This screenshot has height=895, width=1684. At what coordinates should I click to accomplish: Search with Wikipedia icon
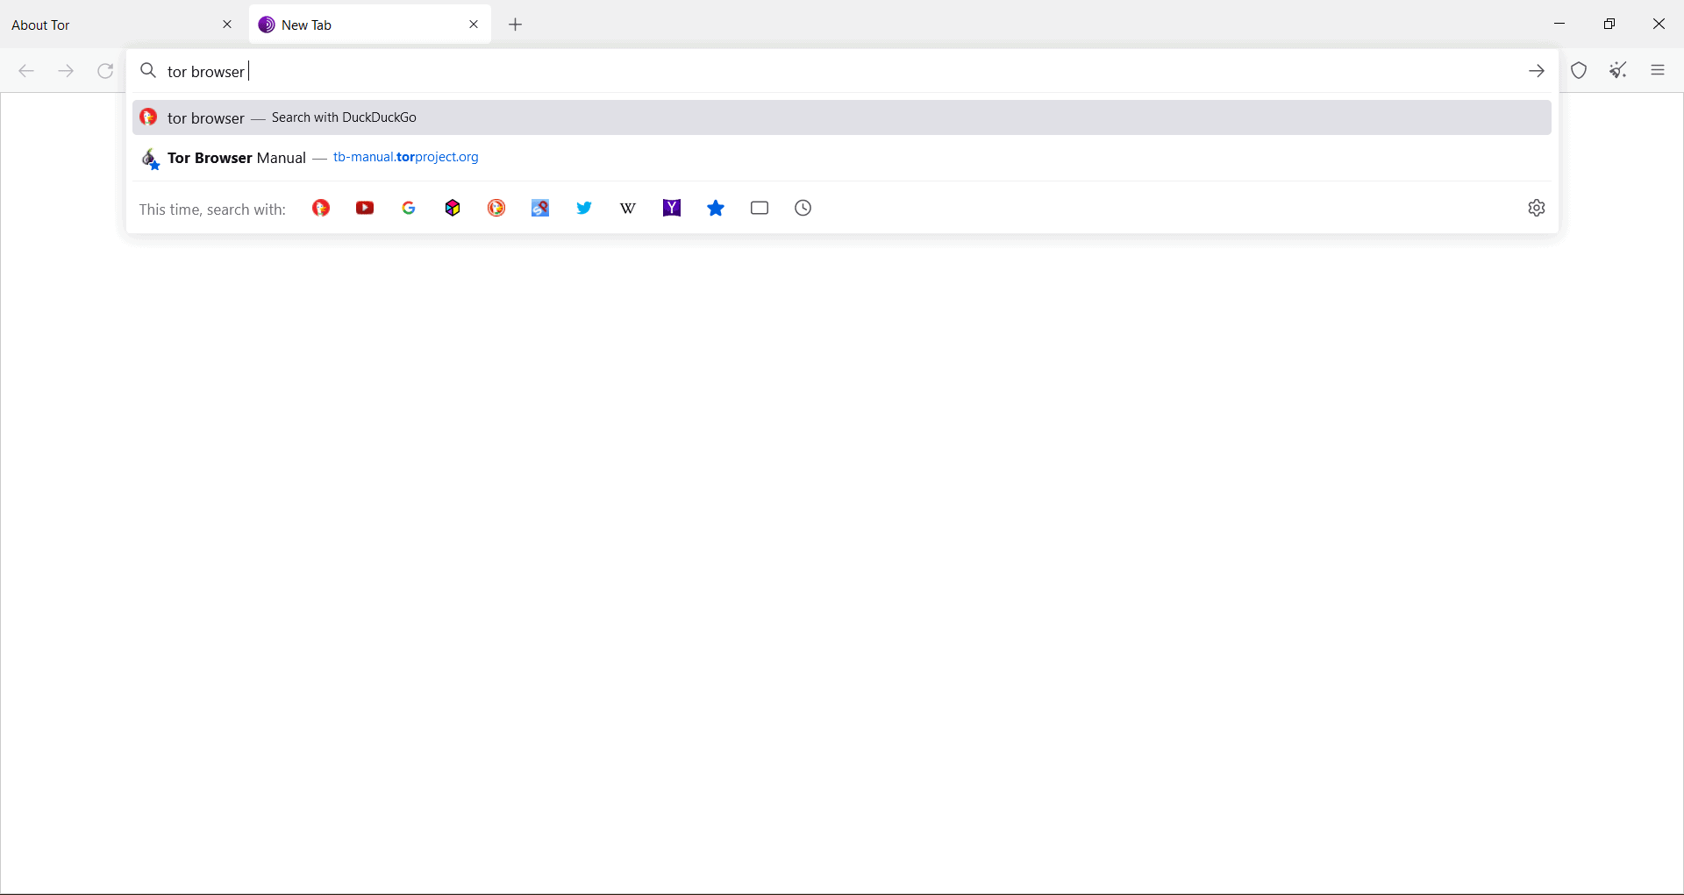[x=628, y=208]
